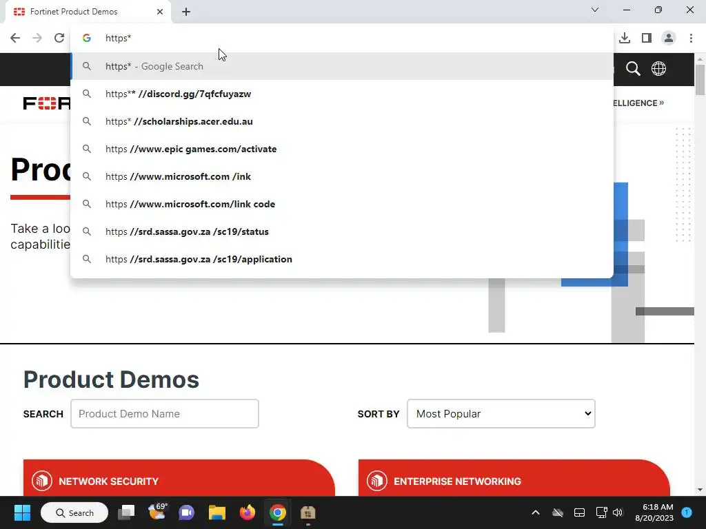Launch the Teams chat taskbar icon
706x529 pixels.
pos(186,512)
